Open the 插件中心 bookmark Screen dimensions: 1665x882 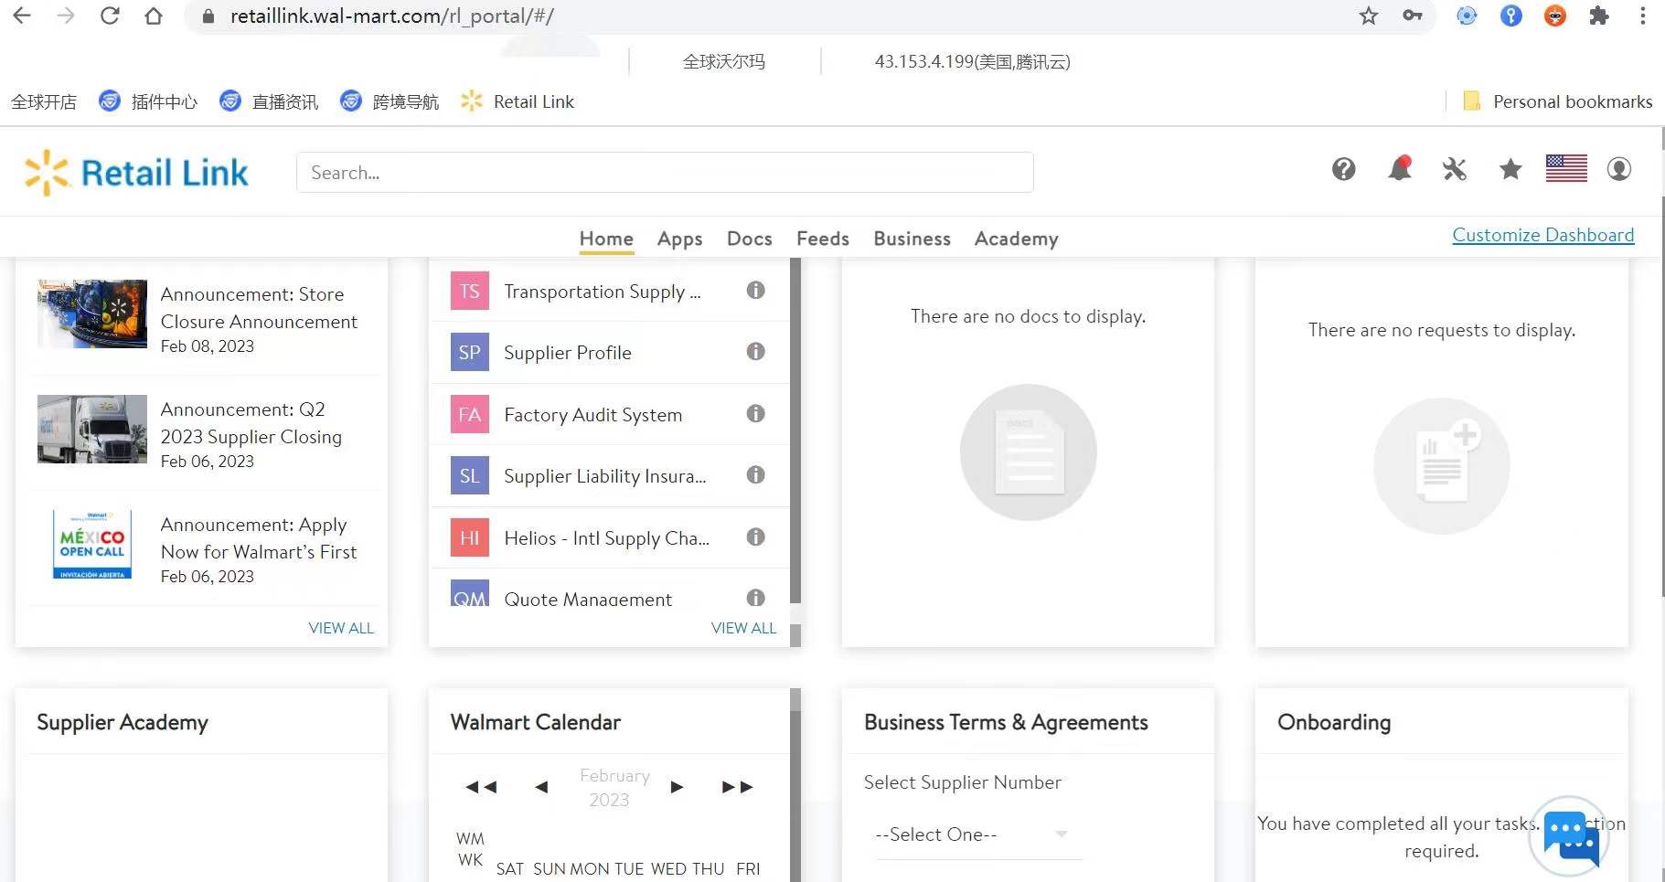[148, 101]
